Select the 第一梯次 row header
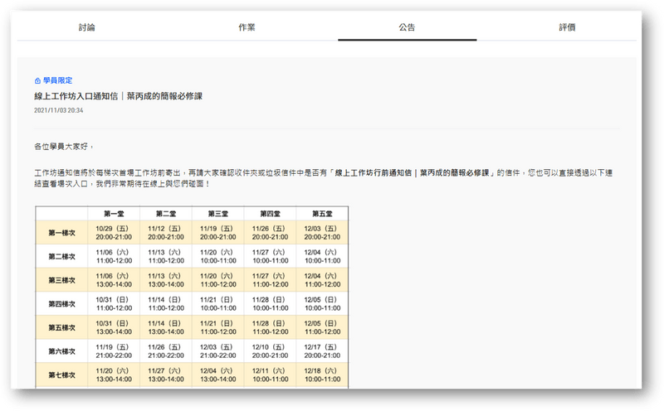The image size is (664, 411). (x=61, y=233)
